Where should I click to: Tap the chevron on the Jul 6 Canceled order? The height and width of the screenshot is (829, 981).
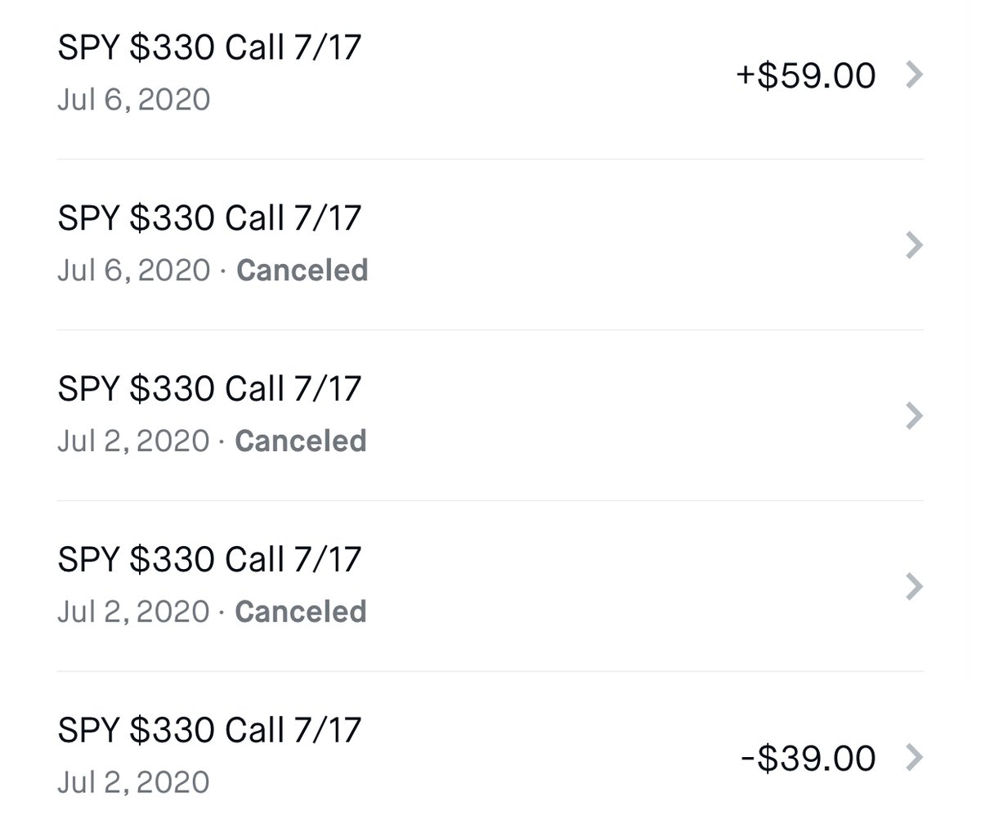(x=916, y=245)
